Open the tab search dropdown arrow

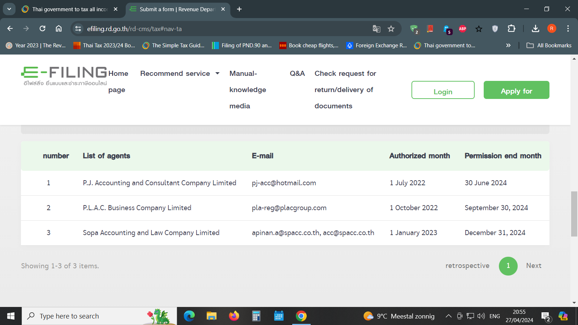[9, 9]
